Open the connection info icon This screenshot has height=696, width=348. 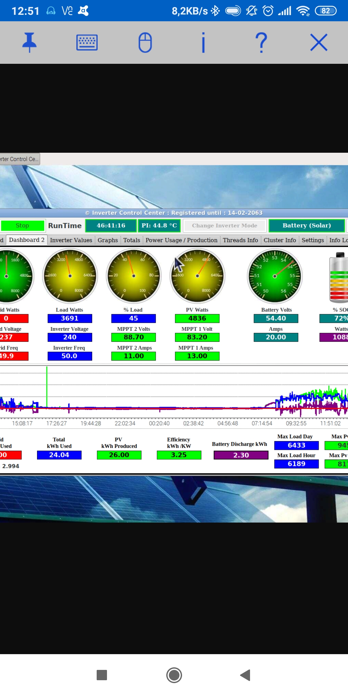[x=203, y=42]
